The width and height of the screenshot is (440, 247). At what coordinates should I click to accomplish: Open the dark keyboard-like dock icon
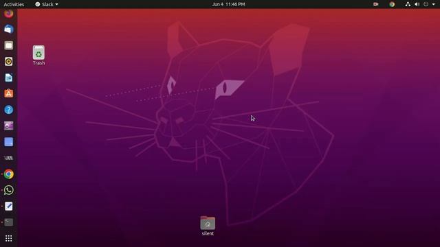(x=8, y=158)
